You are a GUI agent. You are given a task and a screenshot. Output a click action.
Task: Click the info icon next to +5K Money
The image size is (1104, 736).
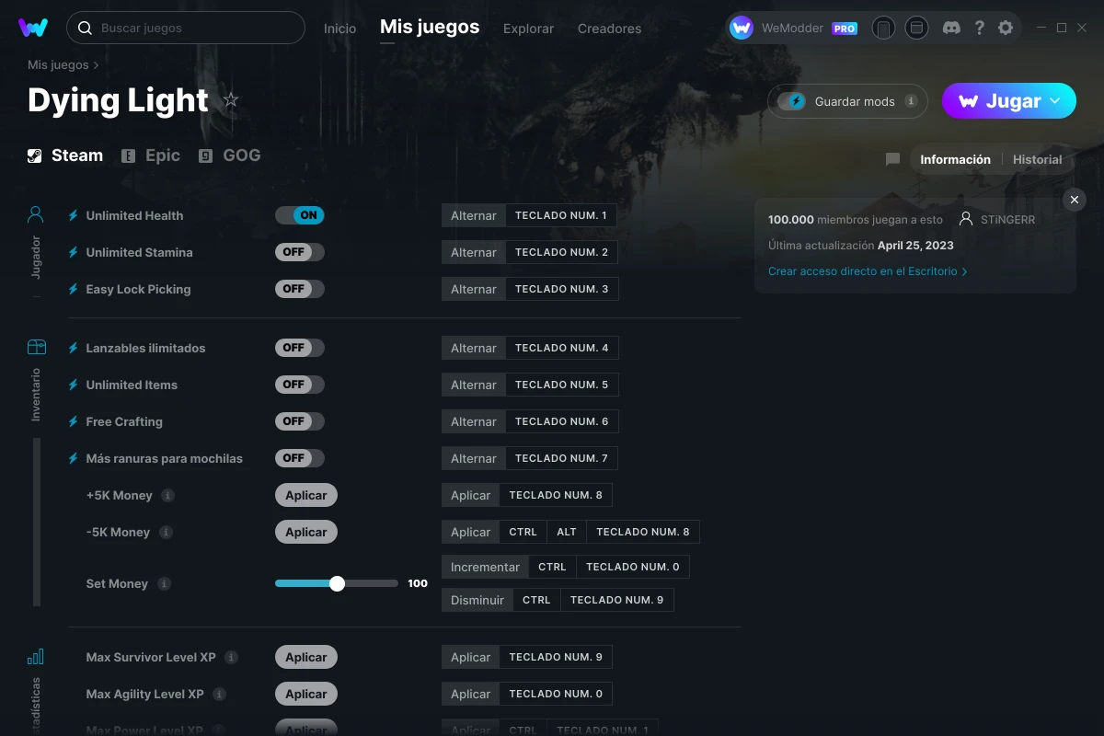coord(167,495)
